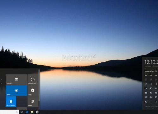
Task: Open the Kalender tile in Start menu
Action: [x=16, y=79]
